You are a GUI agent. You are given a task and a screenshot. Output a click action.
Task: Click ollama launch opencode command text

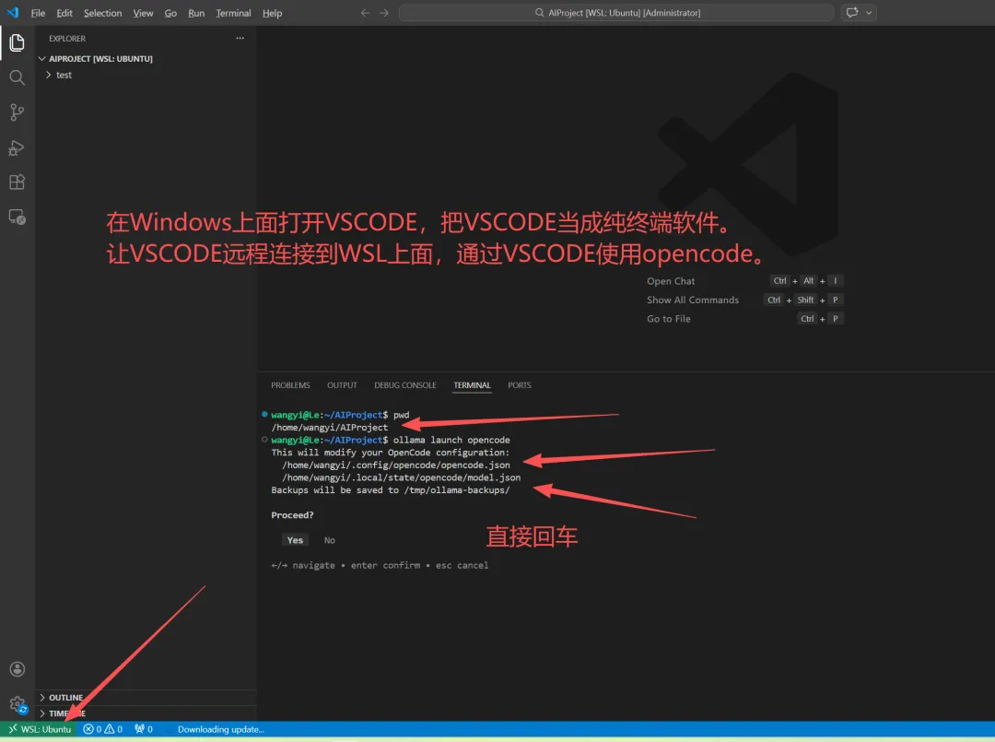pyautogui.click(x=451, y=440)
